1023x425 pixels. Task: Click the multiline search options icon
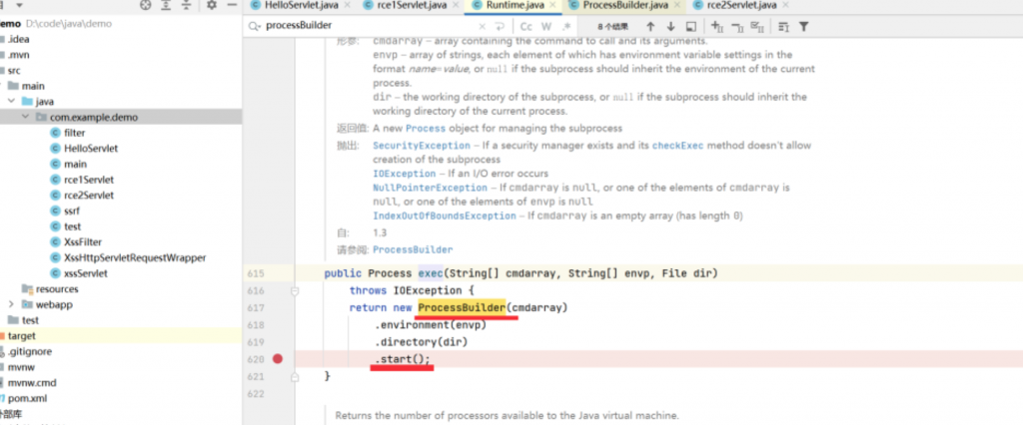783,26
